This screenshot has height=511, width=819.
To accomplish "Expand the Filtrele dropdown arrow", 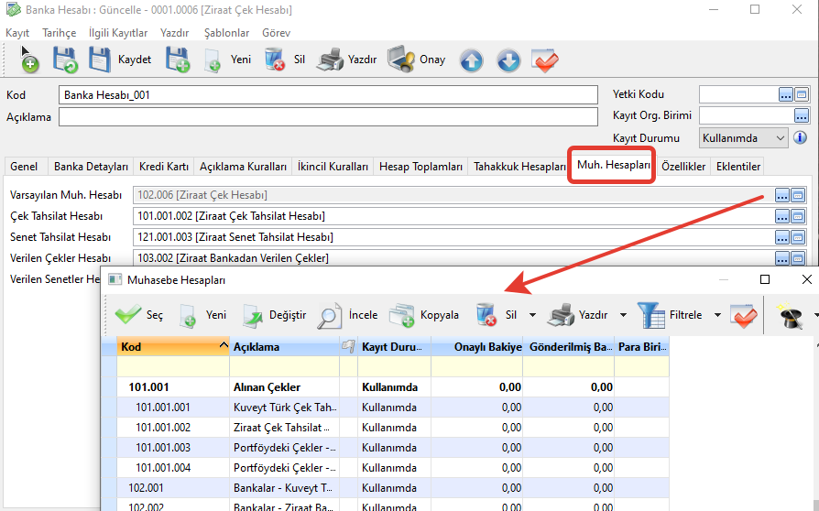I will pos(717,315).
